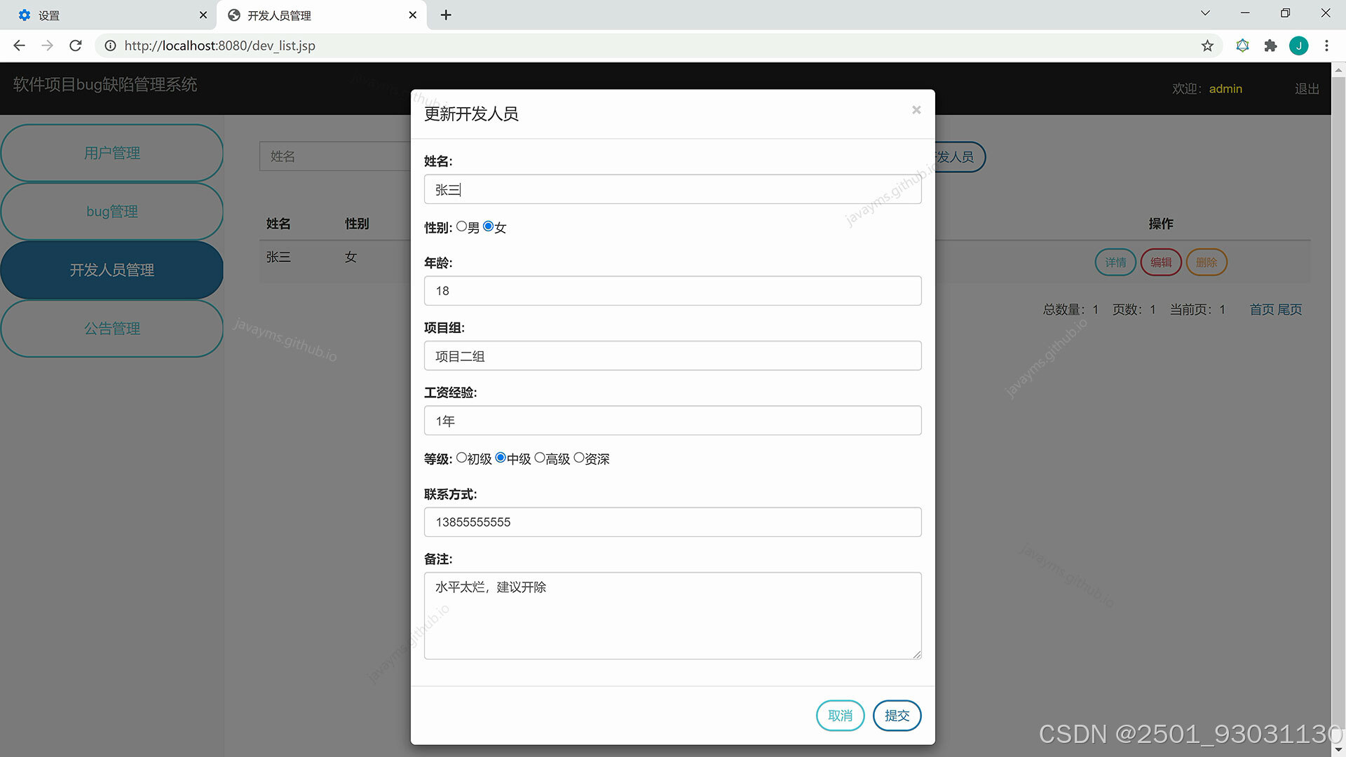Click the hexagon extension icon in toolbar
The width and height of the screenshot is (1346, 757).
(1242, 46)
